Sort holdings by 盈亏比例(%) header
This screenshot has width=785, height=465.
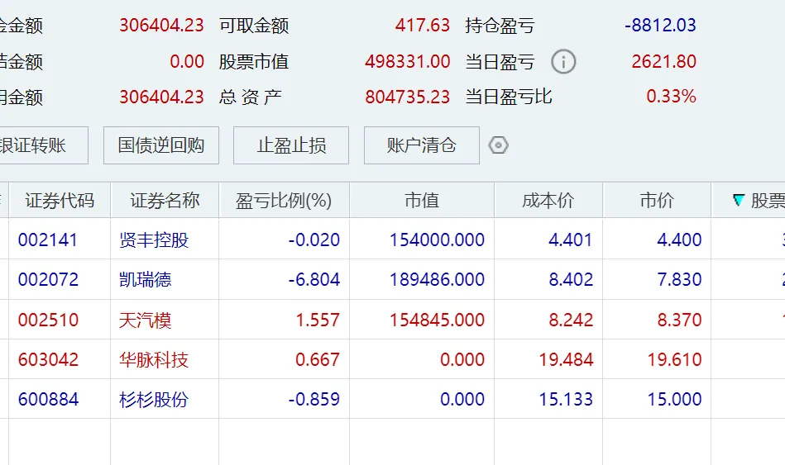tap(284, 201)
